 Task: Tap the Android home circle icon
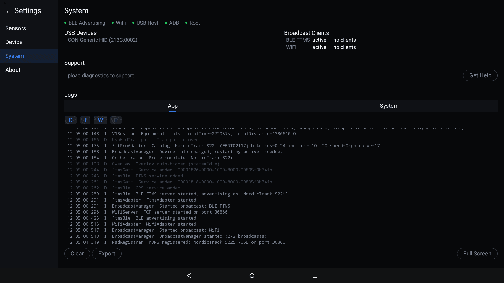(252, 275)
